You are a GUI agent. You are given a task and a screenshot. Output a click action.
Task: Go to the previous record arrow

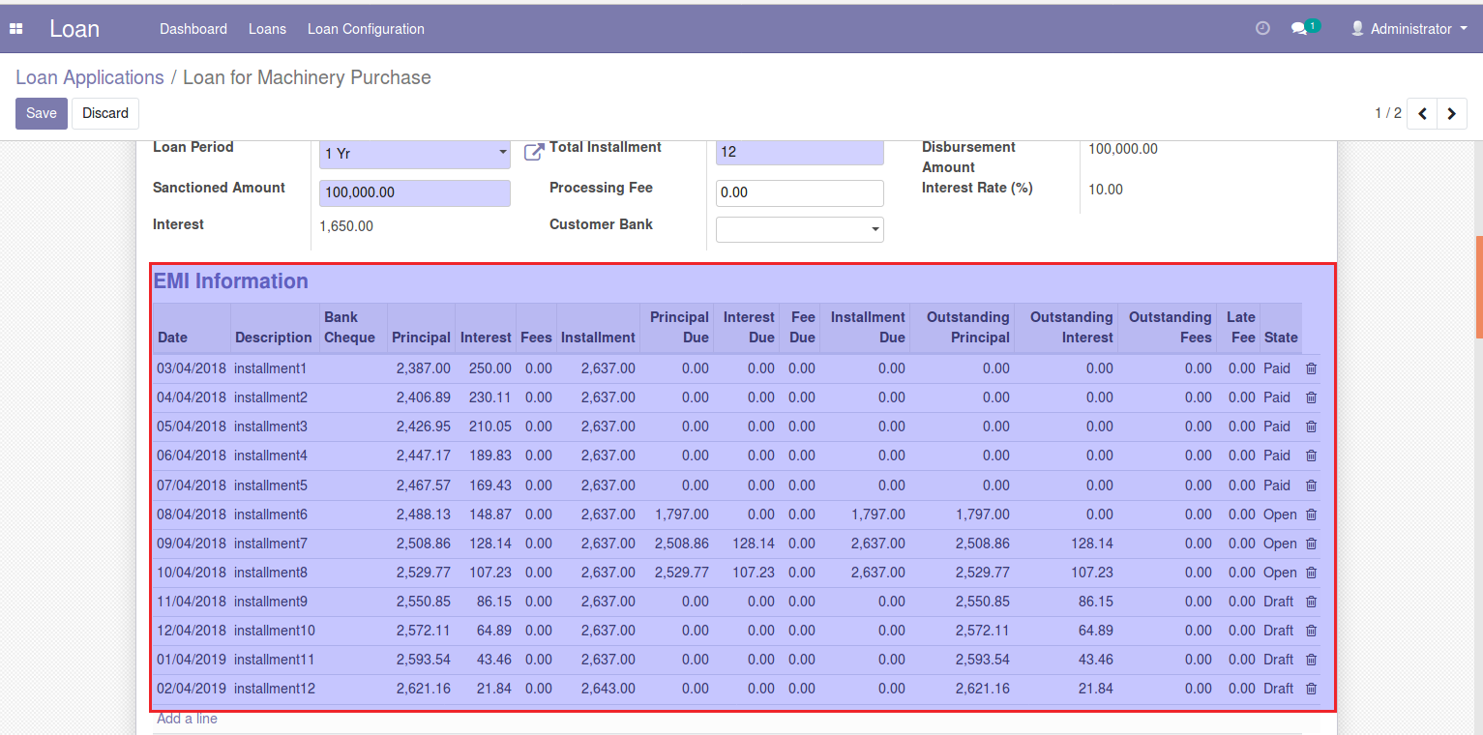click(x=1422, y=113)
